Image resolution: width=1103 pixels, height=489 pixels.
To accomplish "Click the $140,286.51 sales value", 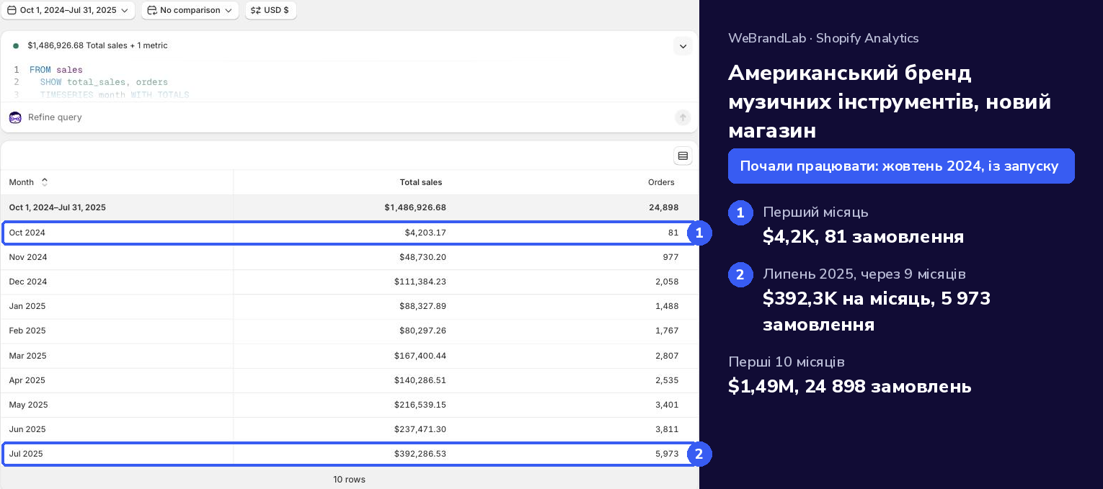I will click(420, 380).
